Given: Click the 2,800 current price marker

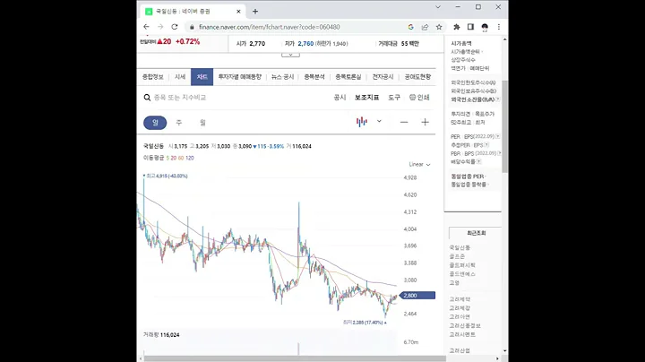Looking at the screenshot, I should tap(417, 296).
